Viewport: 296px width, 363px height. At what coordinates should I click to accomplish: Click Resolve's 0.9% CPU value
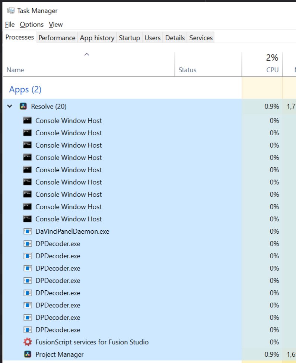tap(272, 106)
